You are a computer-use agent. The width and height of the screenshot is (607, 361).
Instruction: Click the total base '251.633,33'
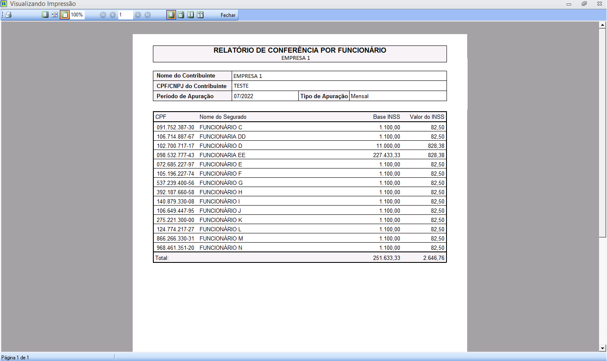[387, 258]
